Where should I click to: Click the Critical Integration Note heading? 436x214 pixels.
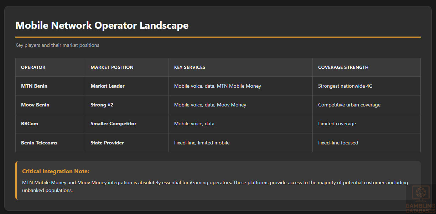coord(56,171)
